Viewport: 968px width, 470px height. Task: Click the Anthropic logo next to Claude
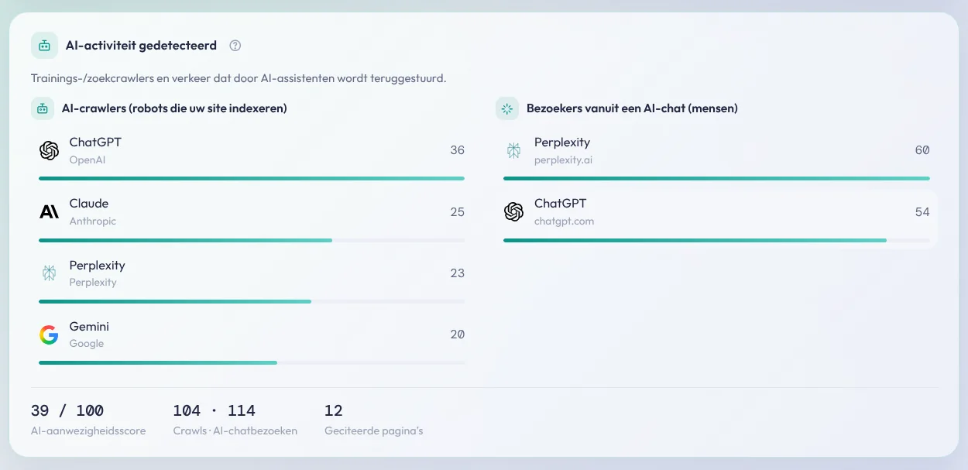[49, 212]
